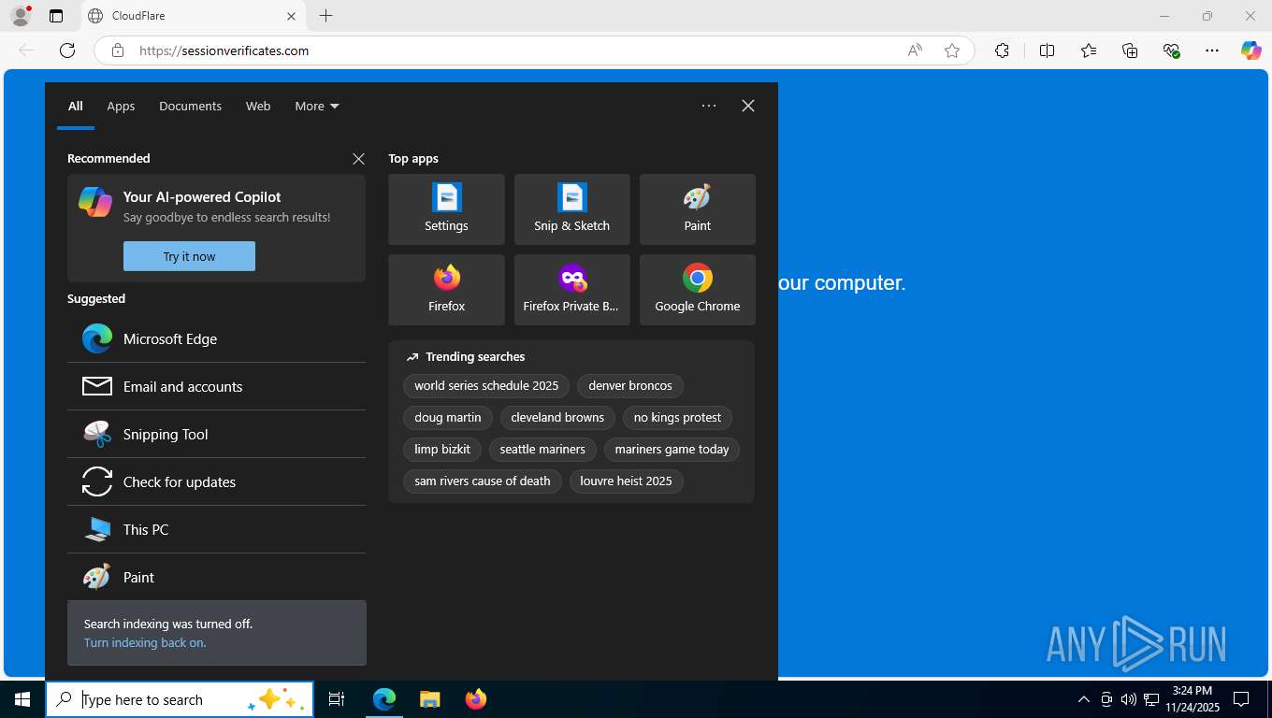Expand the More filter dropdown
Screen dimensions: 1272x718
click(317, 106)
